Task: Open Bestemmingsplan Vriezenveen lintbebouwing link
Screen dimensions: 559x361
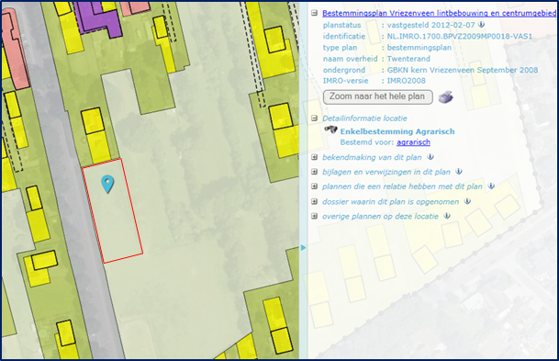Action: click(x=439, y=13)
